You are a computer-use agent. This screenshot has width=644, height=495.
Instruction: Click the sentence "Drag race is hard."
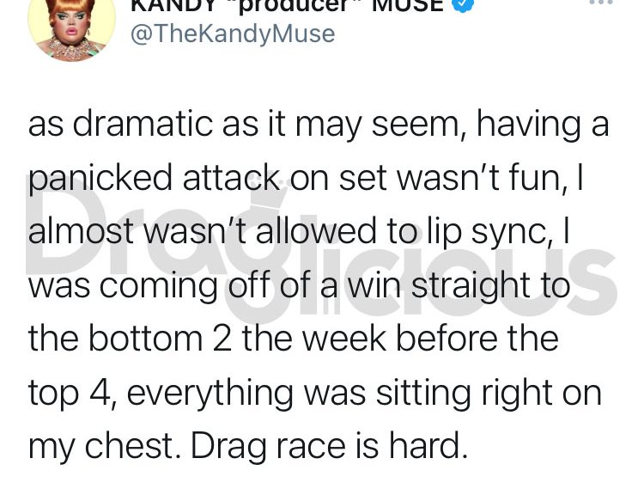(329, 446)
